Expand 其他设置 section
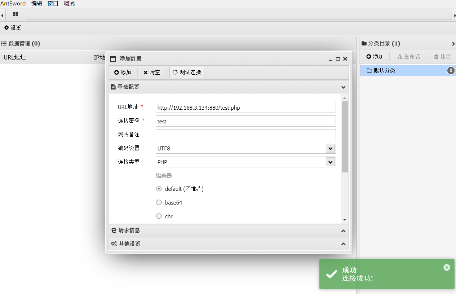The image size is (456, 294). click(343, 244)
